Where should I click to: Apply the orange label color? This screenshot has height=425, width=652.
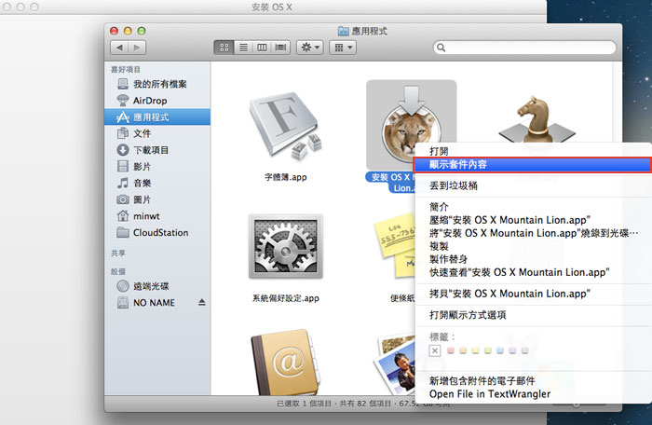[463, 350]
